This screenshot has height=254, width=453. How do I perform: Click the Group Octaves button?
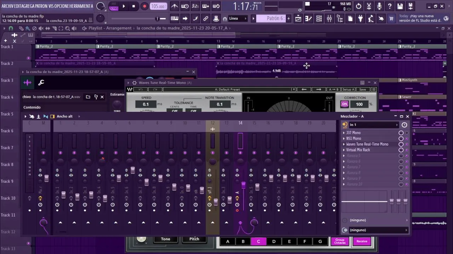[340, 241]
